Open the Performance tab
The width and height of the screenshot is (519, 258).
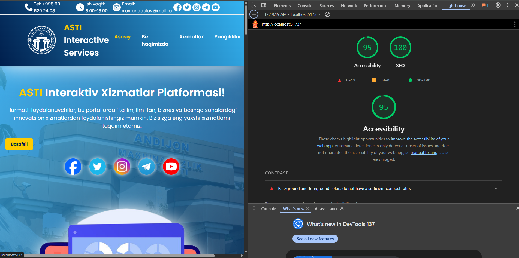tap(375, 5)
